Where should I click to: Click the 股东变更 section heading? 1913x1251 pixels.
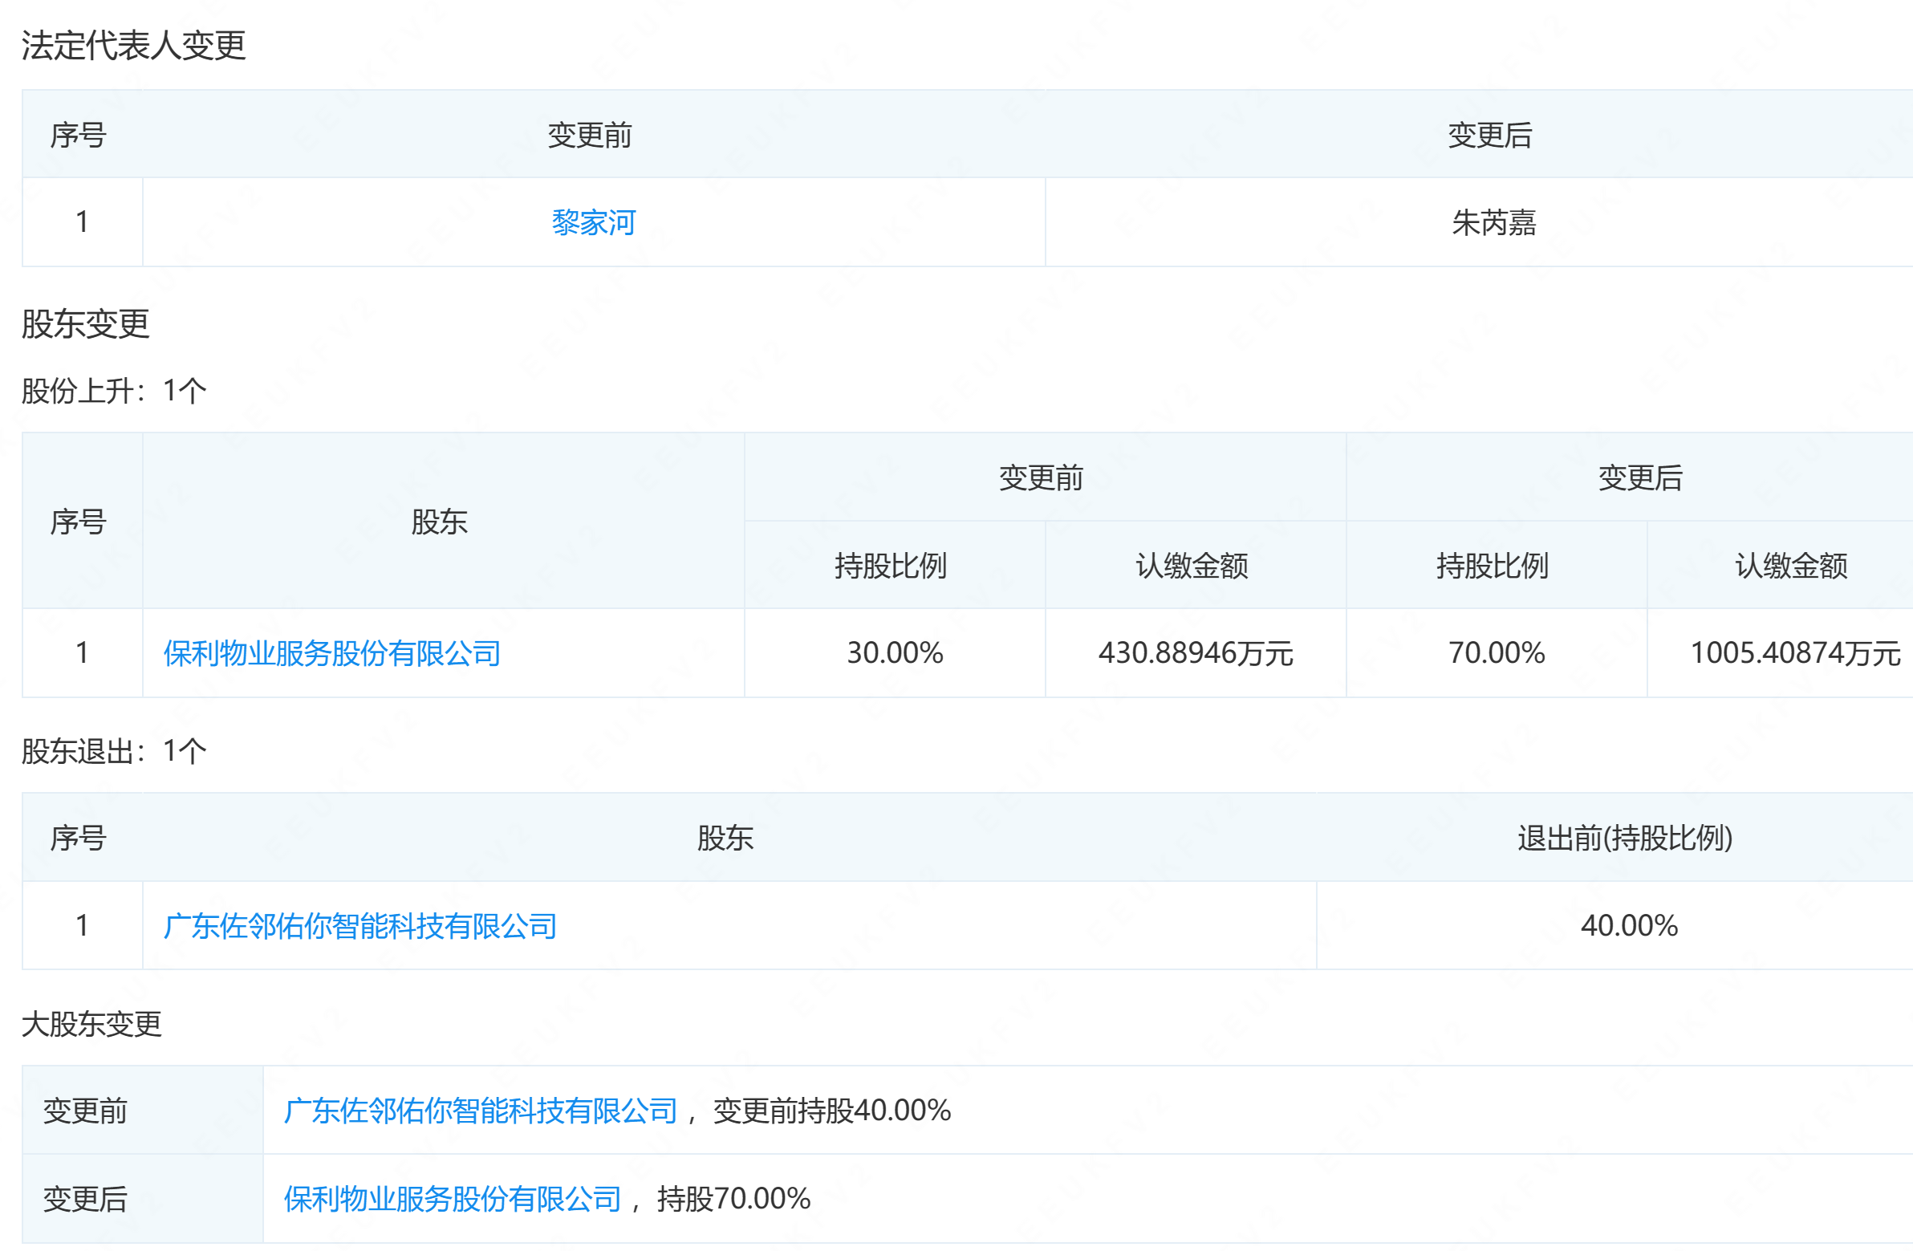pos(85,325)
